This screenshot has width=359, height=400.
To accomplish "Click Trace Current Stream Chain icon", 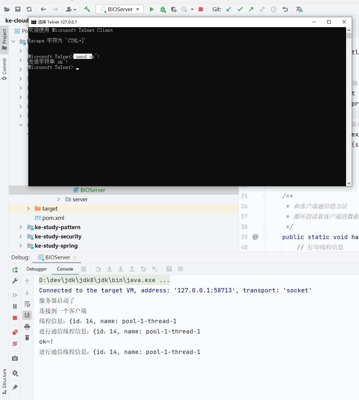I will tap(180, 269).
